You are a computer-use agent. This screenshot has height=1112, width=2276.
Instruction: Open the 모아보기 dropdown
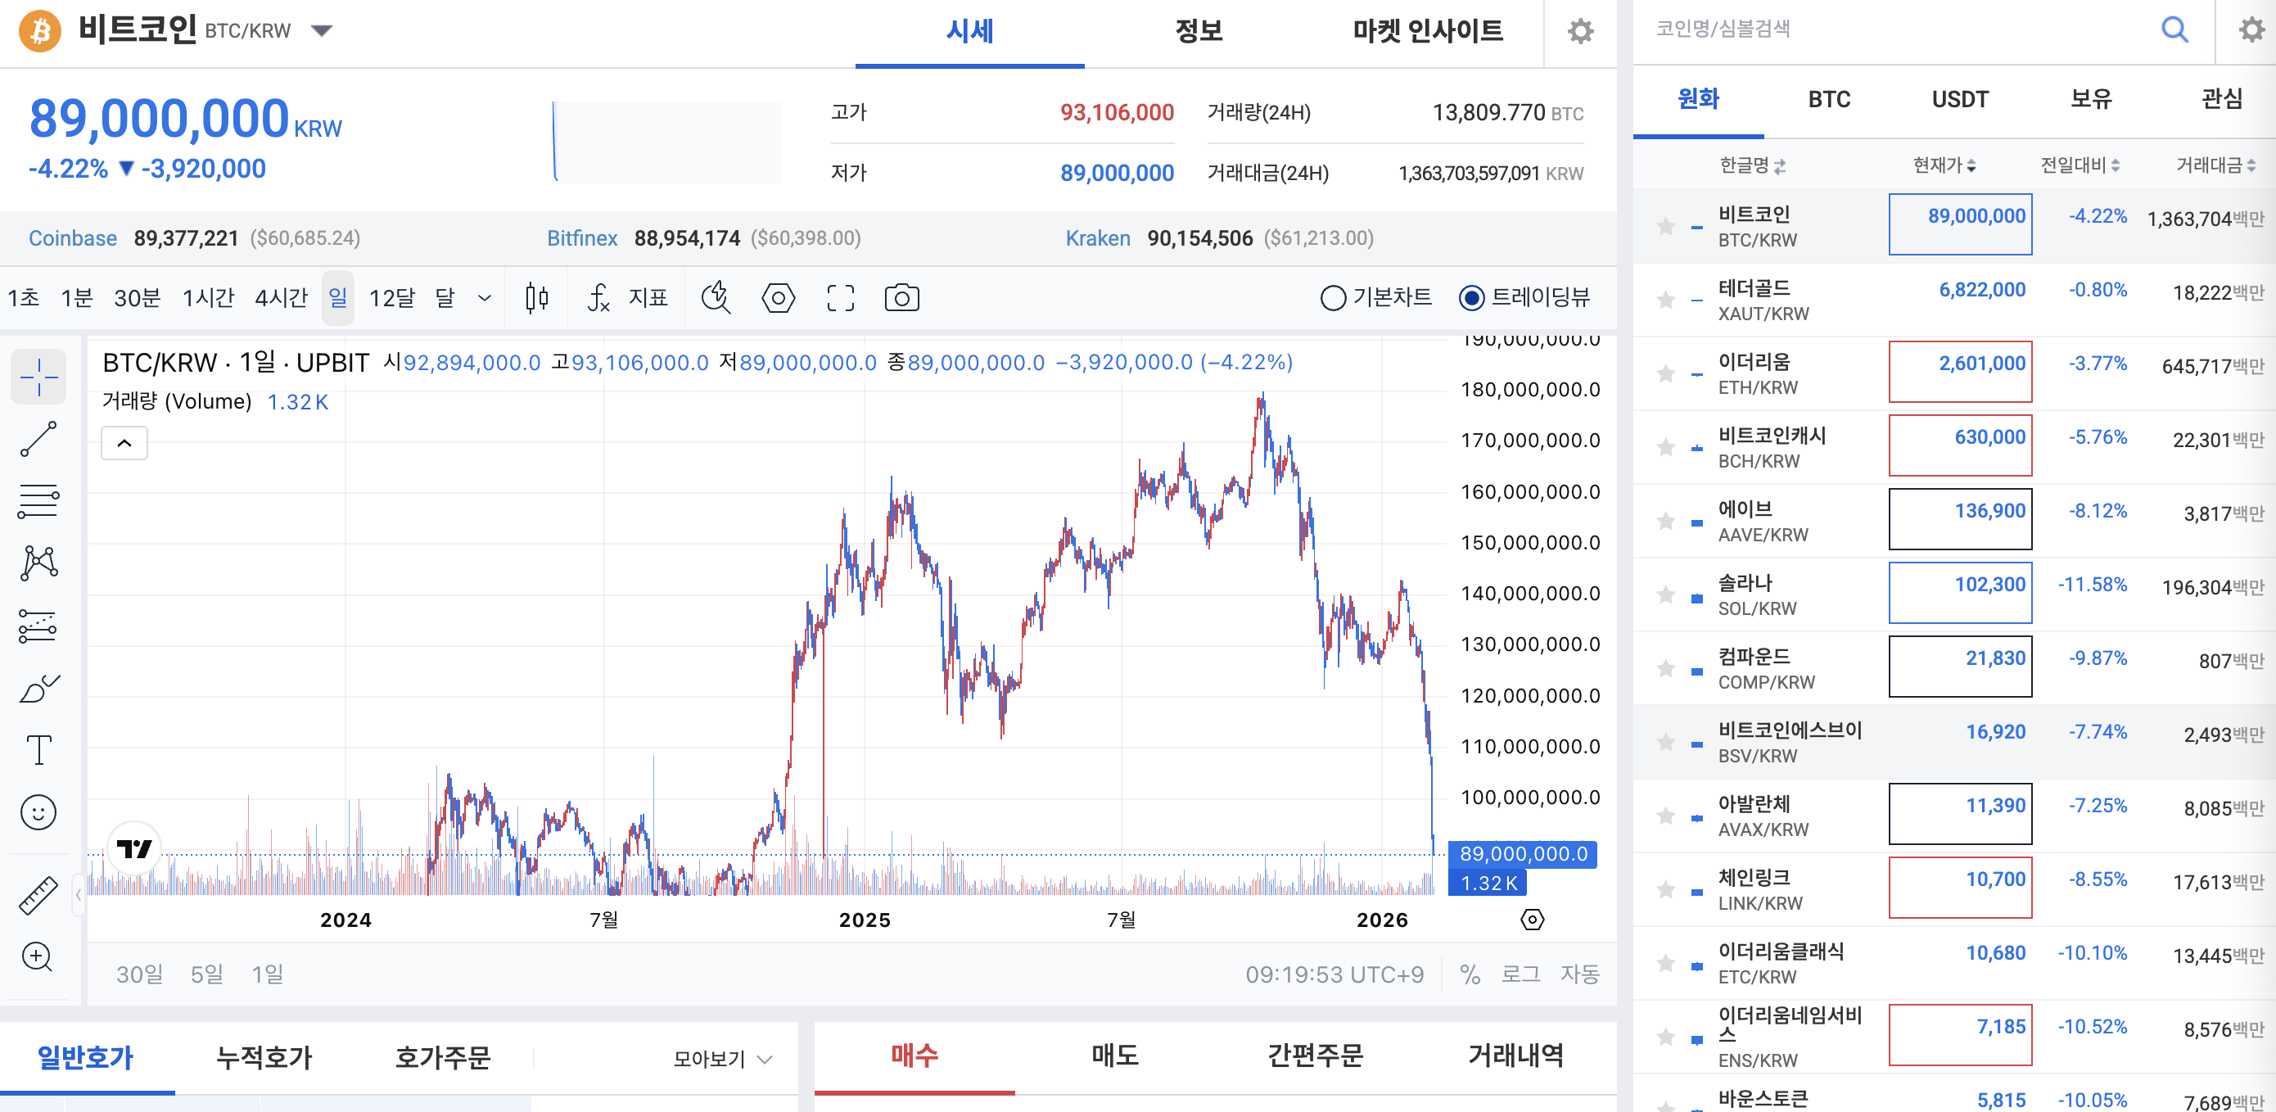pos(723,1058)
